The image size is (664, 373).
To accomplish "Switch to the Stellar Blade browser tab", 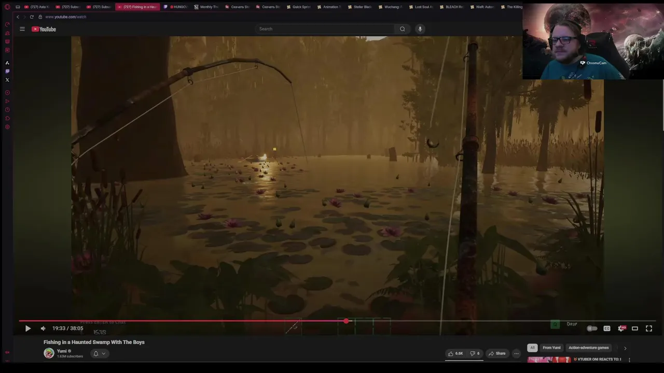I will coord(359,7).
